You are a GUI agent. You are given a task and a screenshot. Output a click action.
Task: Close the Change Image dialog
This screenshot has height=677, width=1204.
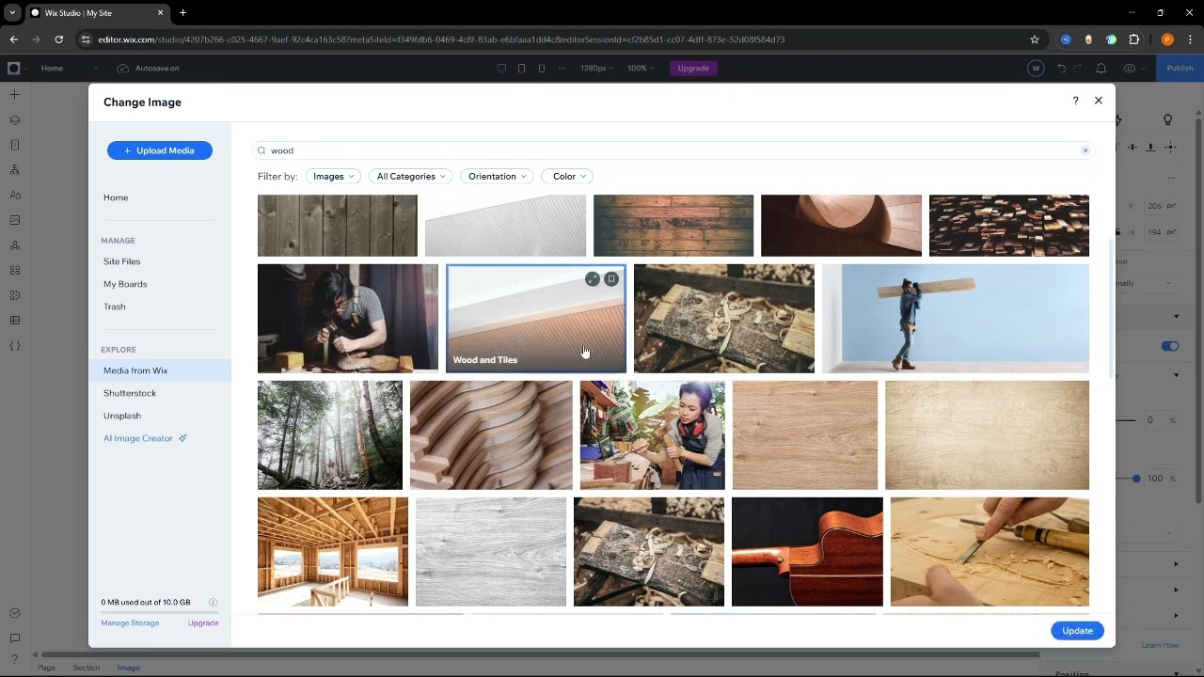pyautogui.click(x=1098, y=101)
